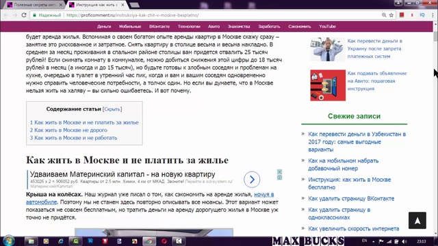The image size is (438, 246).
Task: Open 'Инструкция: как жить в Москве бесплатно' post
Action: [349, 184]
